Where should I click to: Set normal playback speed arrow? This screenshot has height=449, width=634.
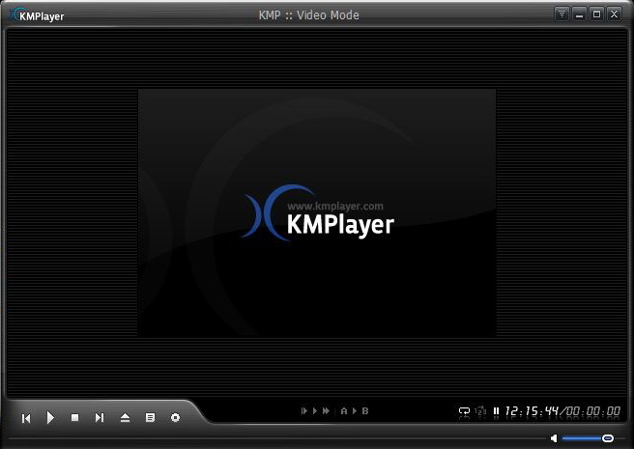[315, 411]
